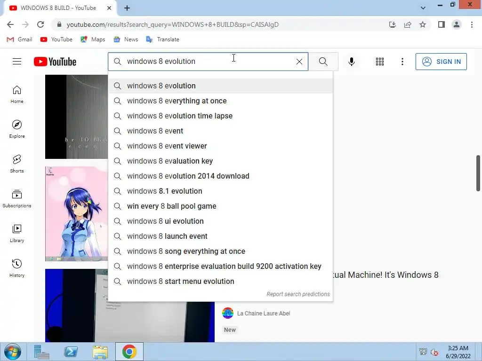Bookmark this page with the star
This screenshot has height=361, width=482.
pos(423,24)
